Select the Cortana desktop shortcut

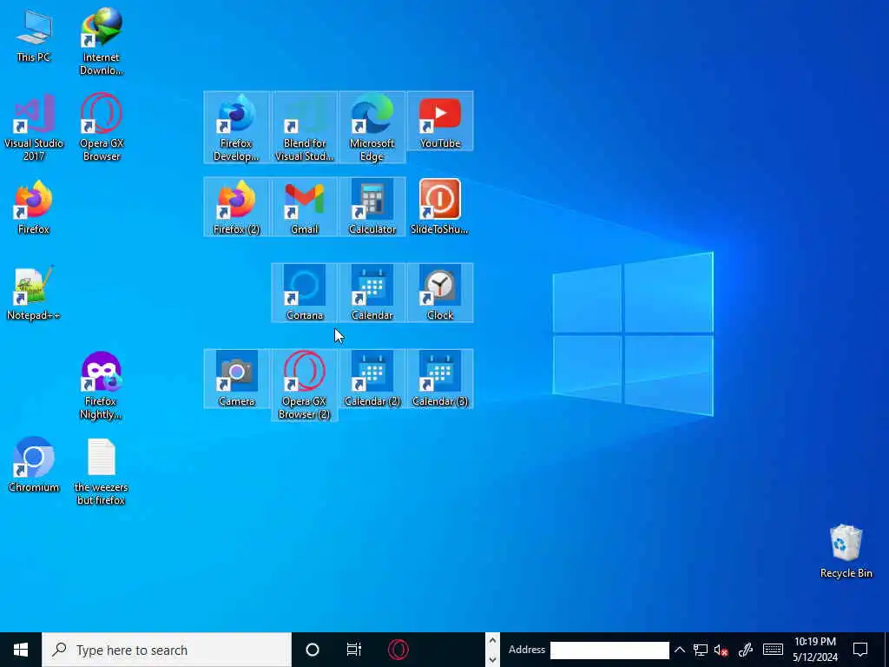(x=305, y=293)
